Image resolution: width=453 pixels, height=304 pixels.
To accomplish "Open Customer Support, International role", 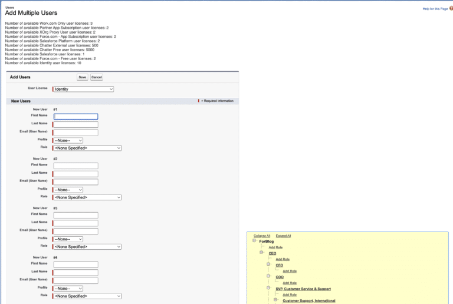I will click(x=309, y=300).
